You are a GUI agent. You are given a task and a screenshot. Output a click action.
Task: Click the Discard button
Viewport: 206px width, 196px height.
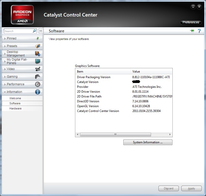169,188
